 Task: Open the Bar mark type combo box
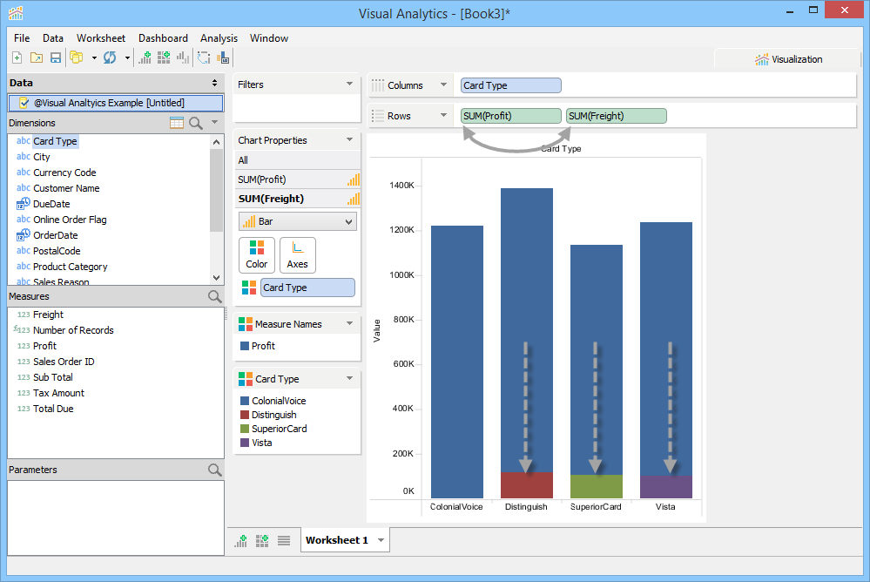click(298, 221)
